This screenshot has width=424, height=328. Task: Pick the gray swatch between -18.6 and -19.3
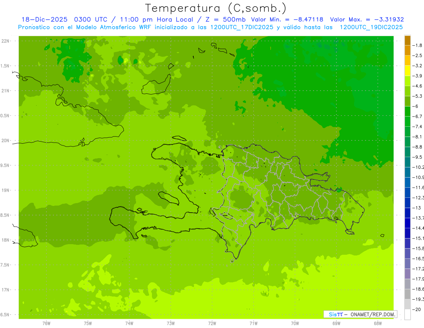tap(407, 294)
